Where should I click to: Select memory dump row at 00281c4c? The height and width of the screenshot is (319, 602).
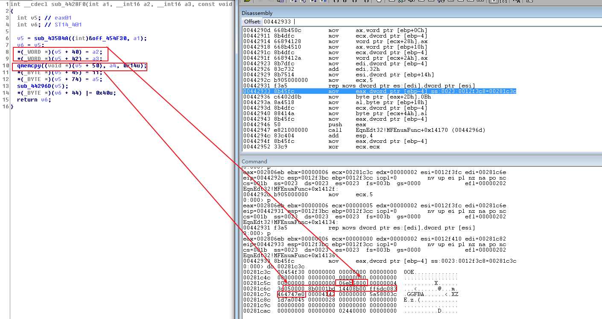350,278
